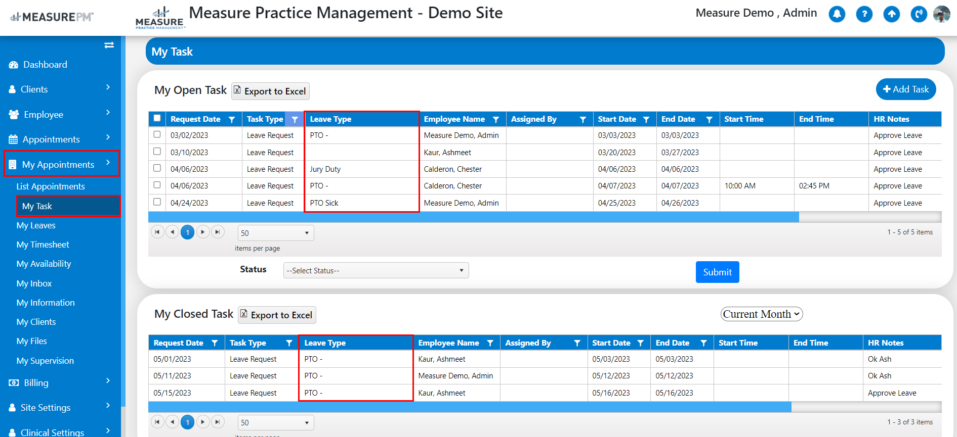Filter Start Date column in Open Task
Viewport: 957px width, 437px height.
coord(646,120)
